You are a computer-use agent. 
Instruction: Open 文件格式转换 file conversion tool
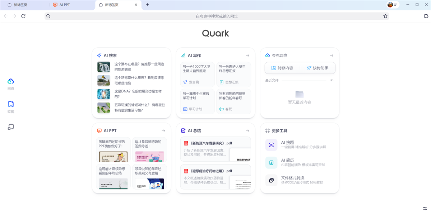tap(271, 180)
